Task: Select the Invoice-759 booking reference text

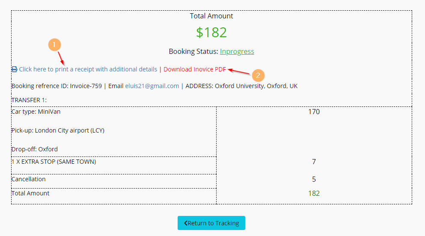Action: 86,86
